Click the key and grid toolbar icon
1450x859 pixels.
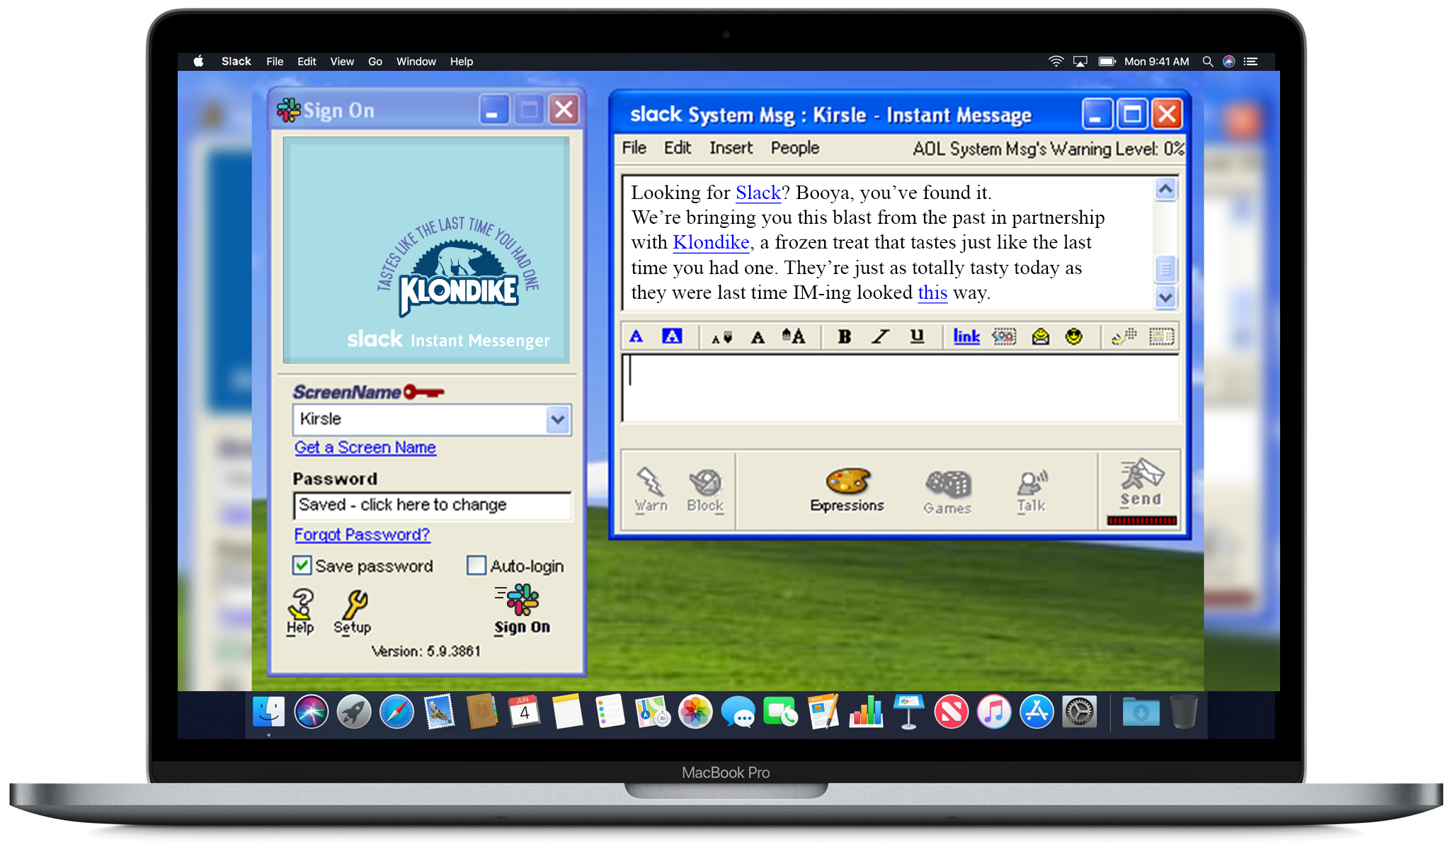1124,336
